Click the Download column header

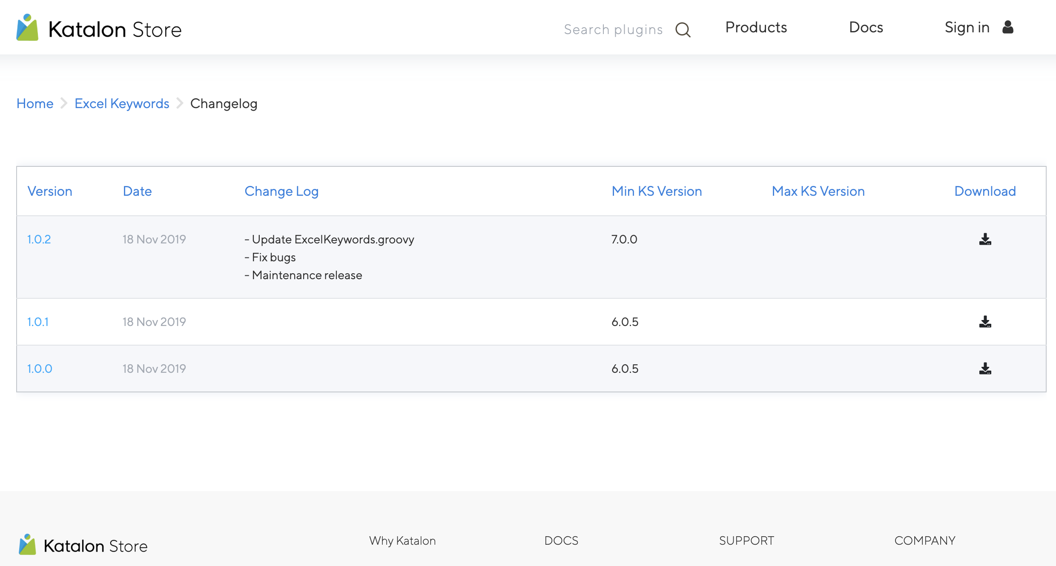985,191
